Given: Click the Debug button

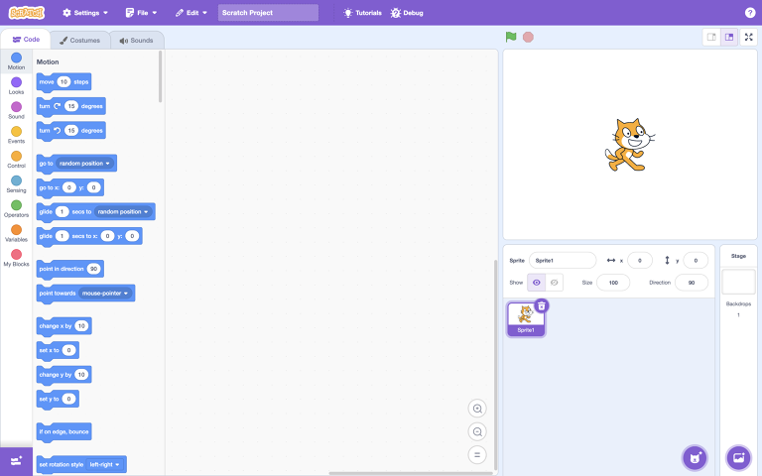Looking at the screenshot, I should tap(408, 13).
